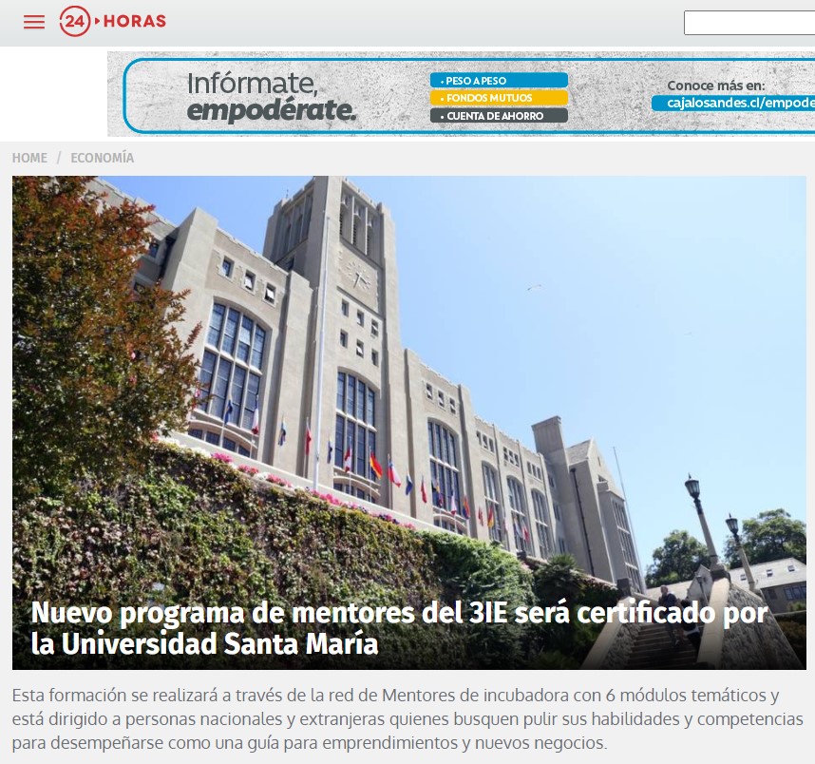Click the PESO A PESO ad label
815x764 pixels.
499,81
